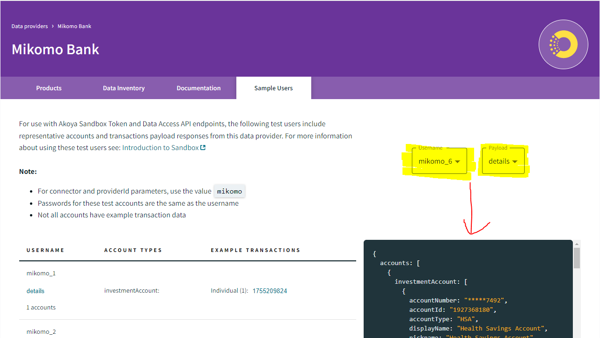
Task: Select the Sample Users tab
Action: tap(273, 88)
